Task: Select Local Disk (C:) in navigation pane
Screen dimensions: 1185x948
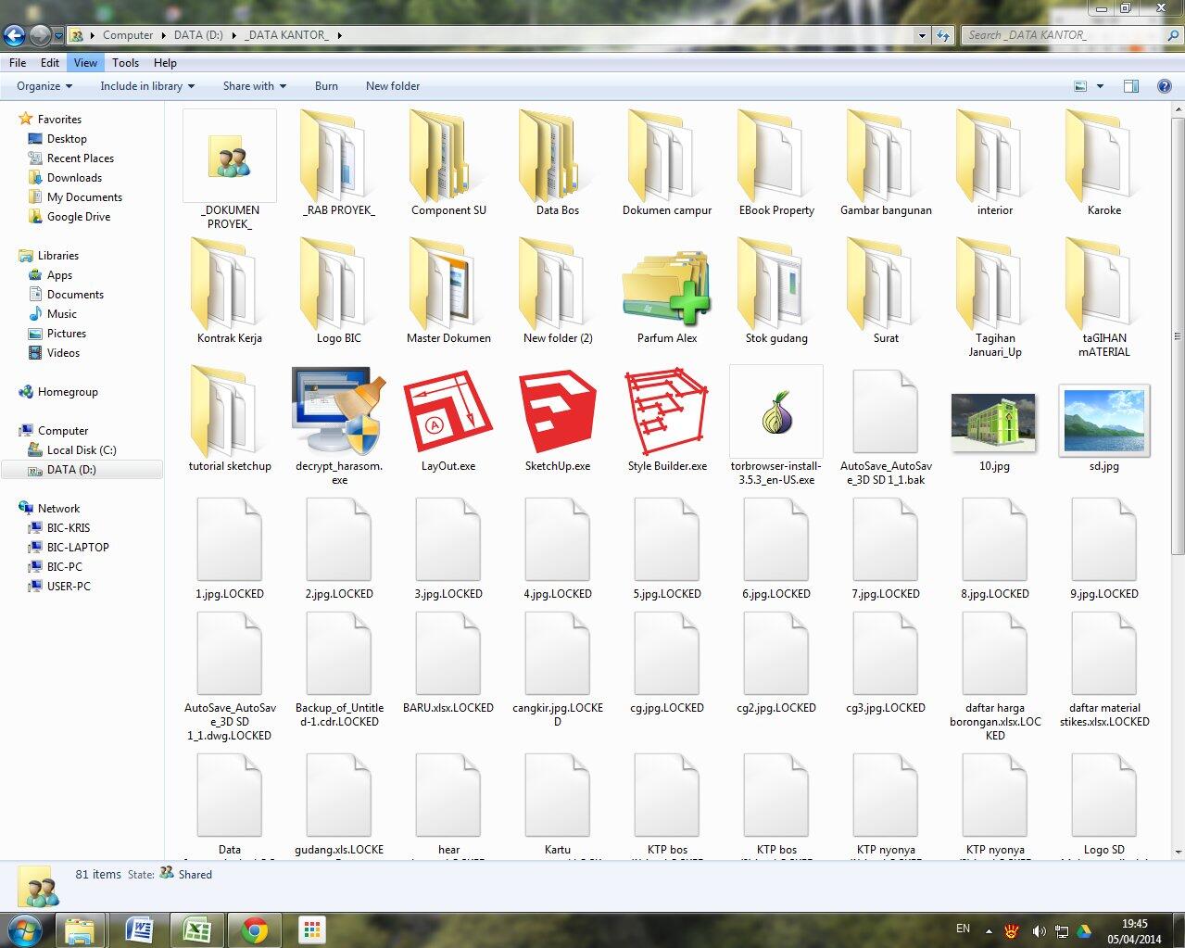Action: (82, 450)
